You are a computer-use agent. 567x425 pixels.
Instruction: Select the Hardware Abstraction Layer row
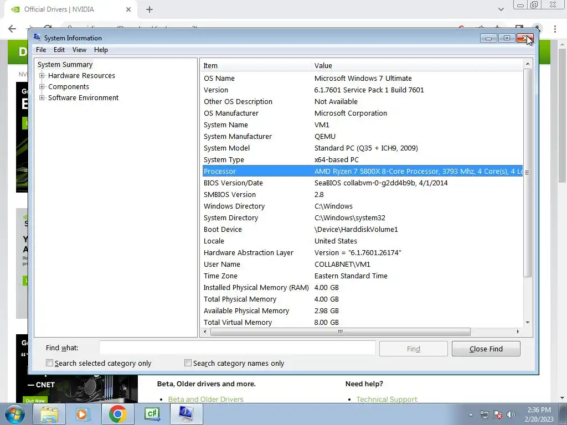(x=362, y=252)
